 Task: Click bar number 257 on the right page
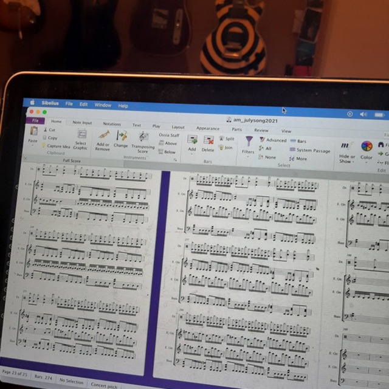click(x=187, y=239)
